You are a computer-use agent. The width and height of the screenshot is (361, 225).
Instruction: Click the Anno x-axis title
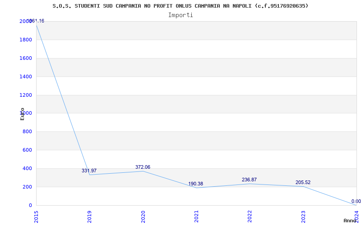[350, 220]
